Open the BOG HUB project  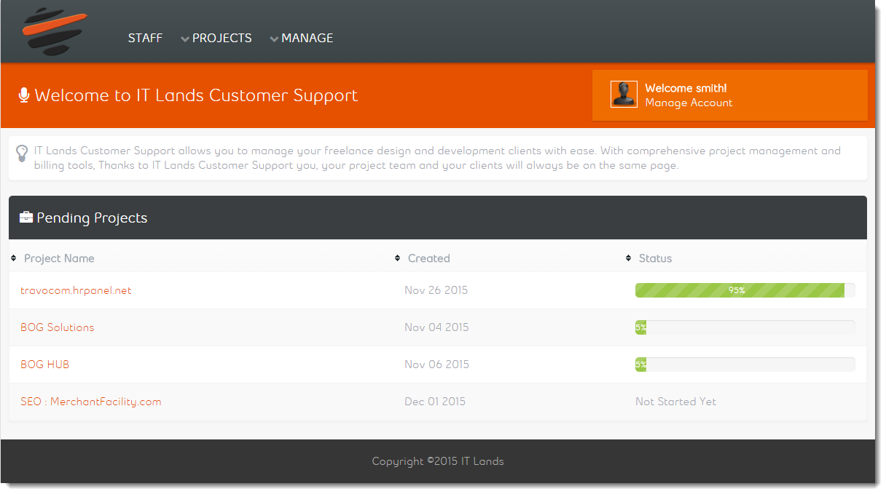45,364
